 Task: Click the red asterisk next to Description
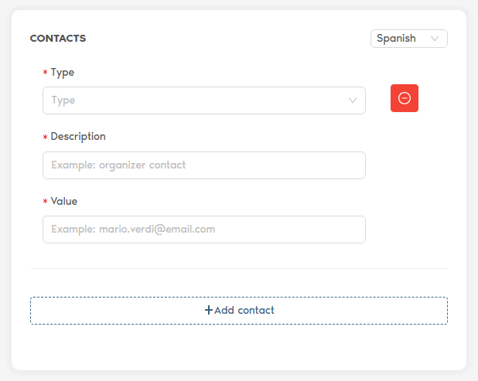46,138
